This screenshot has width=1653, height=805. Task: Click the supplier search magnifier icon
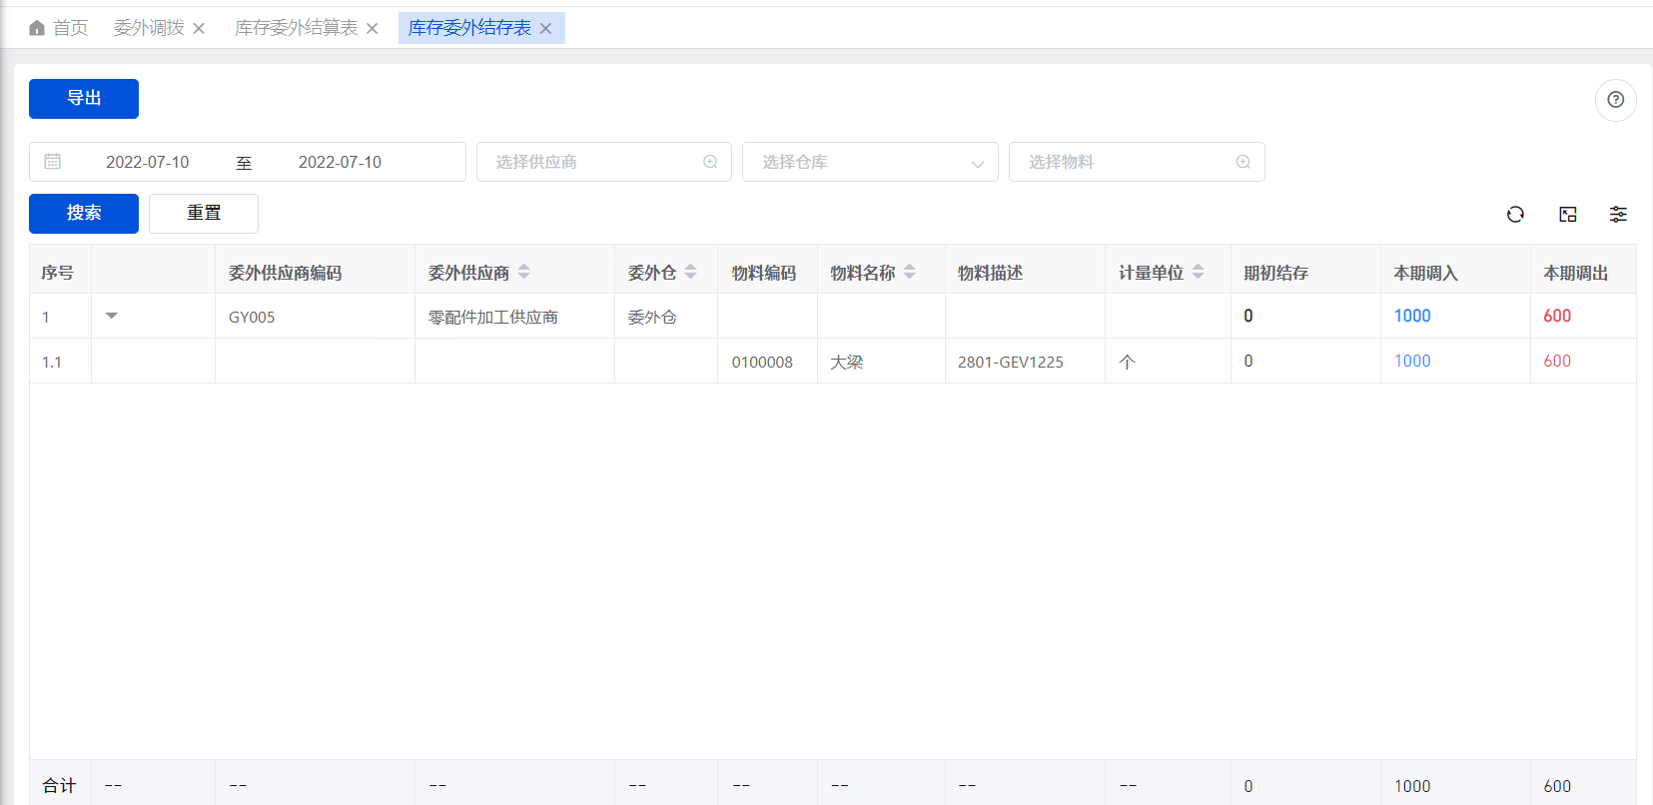(x=710, y=162)
